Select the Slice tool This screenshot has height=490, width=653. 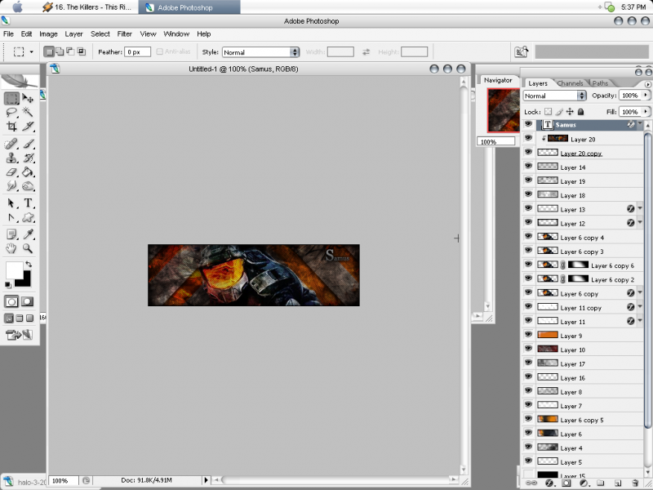click(28, 126)
